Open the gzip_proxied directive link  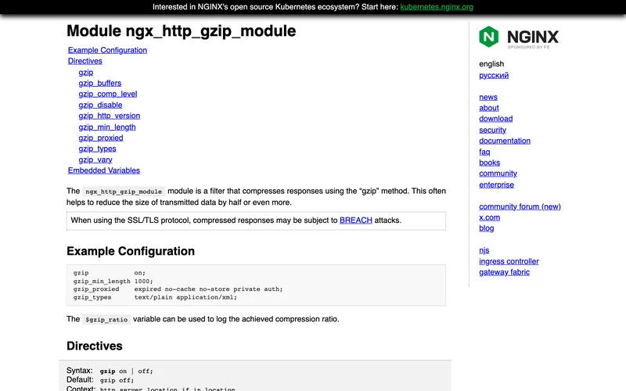pos(101,138)
